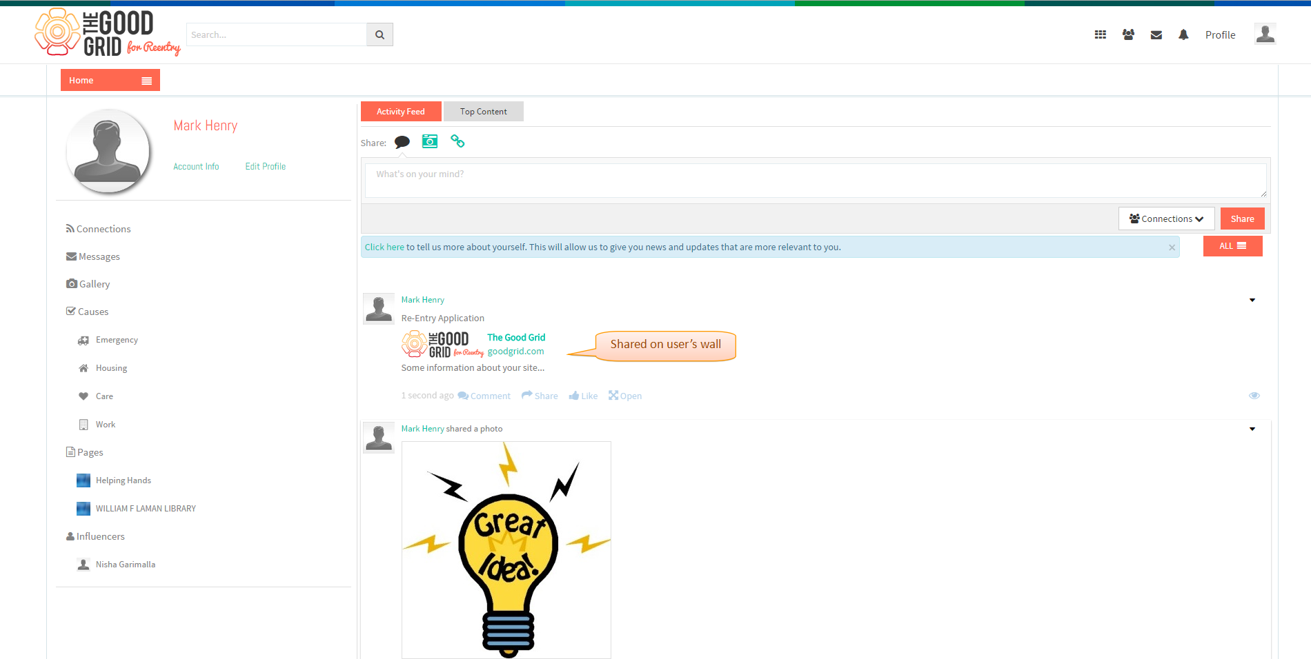
Task: Open Influencers in the left sidebar
Action: (x=95, y=536)
